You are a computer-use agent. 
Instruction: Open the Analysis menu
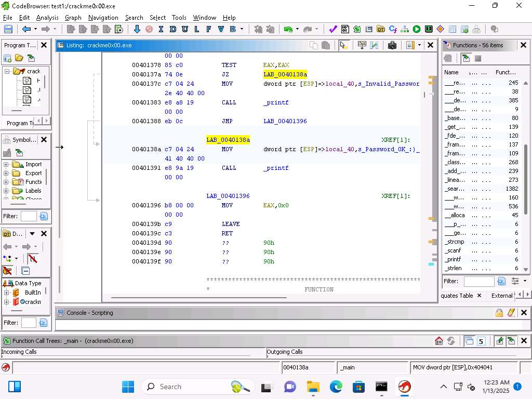(47, 18)
